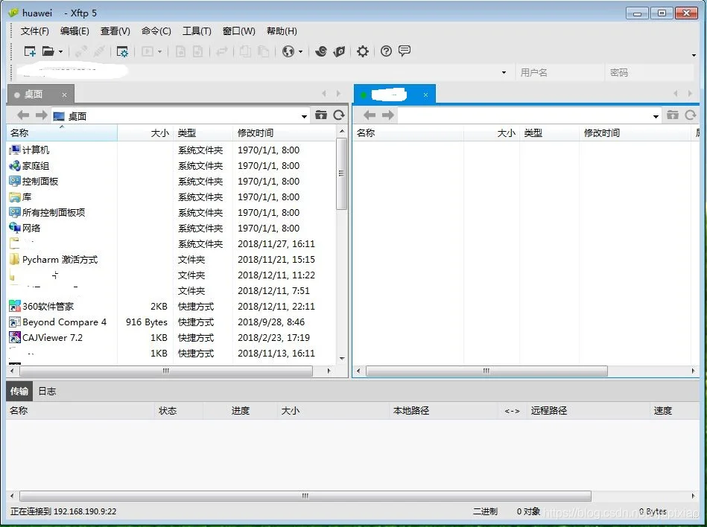This screenshot has height=527, width=707.
Task: Open the address bar dropdown next to username
Action: (504, 71)
